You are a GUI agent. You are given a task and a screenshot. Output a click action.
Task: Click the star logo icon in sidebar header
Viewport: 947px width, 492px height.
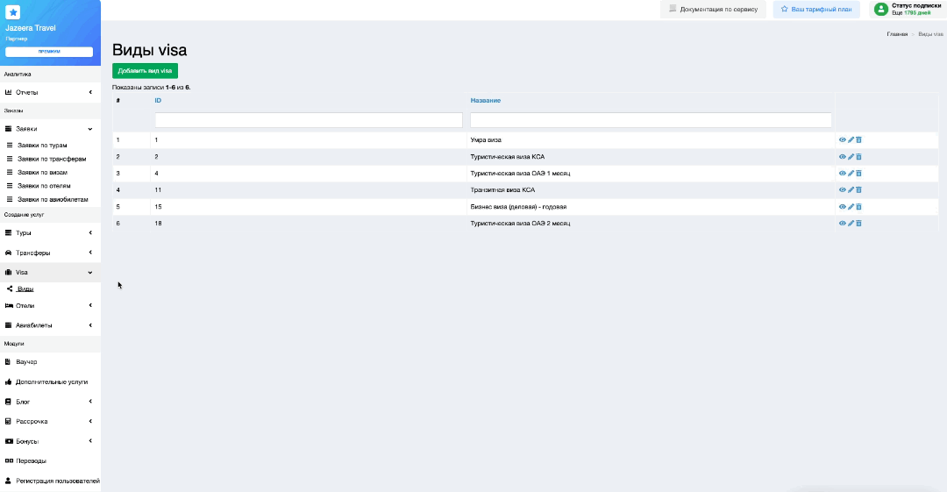click(x=13, y=12)
